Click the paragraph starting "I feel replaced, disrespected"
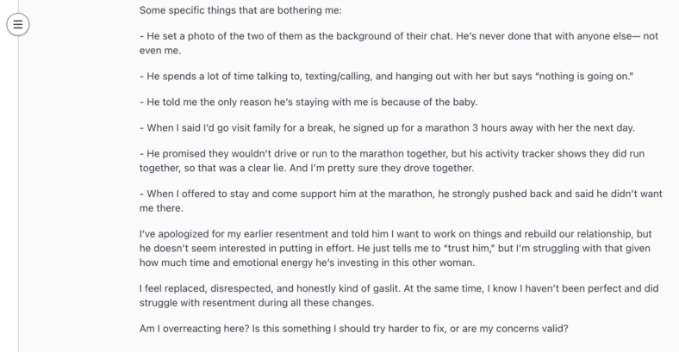The image size is (679, 352). [399, 296]
